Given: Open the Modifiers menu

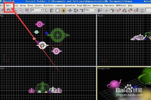Looking at the screenshot, I should click(48, 6).
